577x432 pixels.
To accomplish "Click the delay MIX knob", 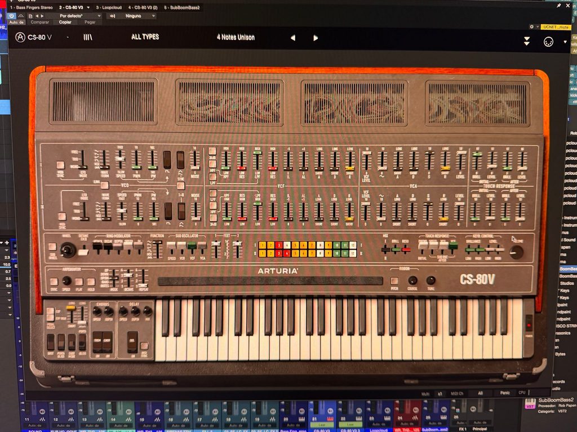I will 148,312.
